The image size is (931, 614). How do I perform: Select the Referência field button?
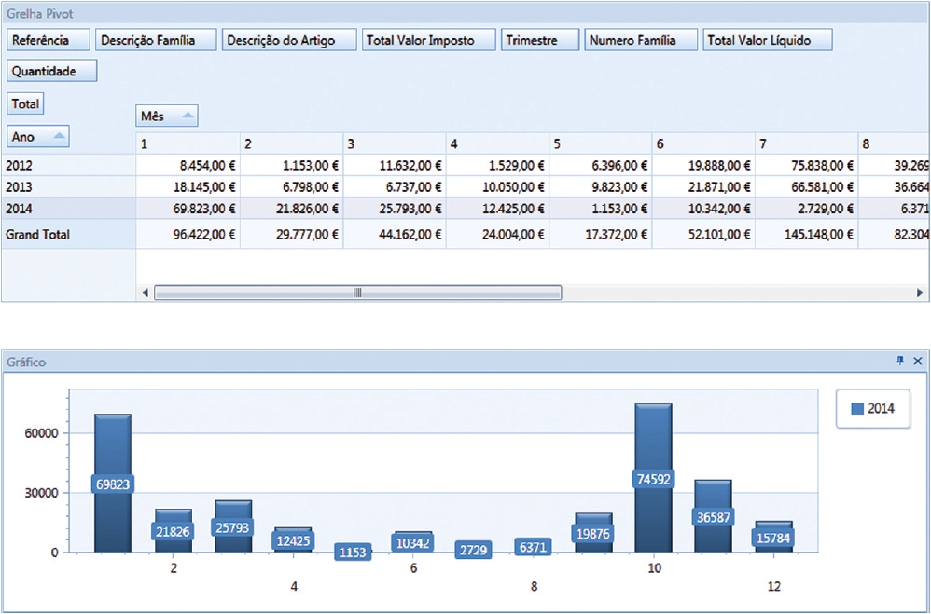coord(49,40)
